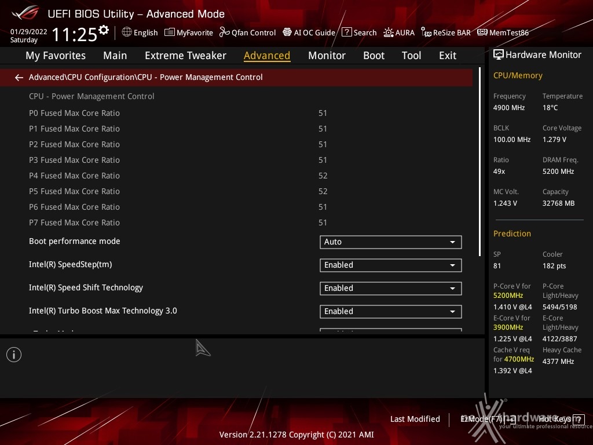This screenshot has height=445, width=593.
Task: Open AURA lighting via its icon
Action: point(389,32)
